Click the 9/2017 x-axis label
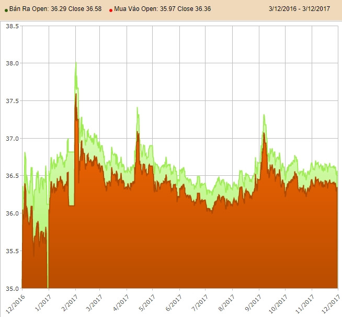342x317 pixels. pyautogui.click(x=253, y=302)
